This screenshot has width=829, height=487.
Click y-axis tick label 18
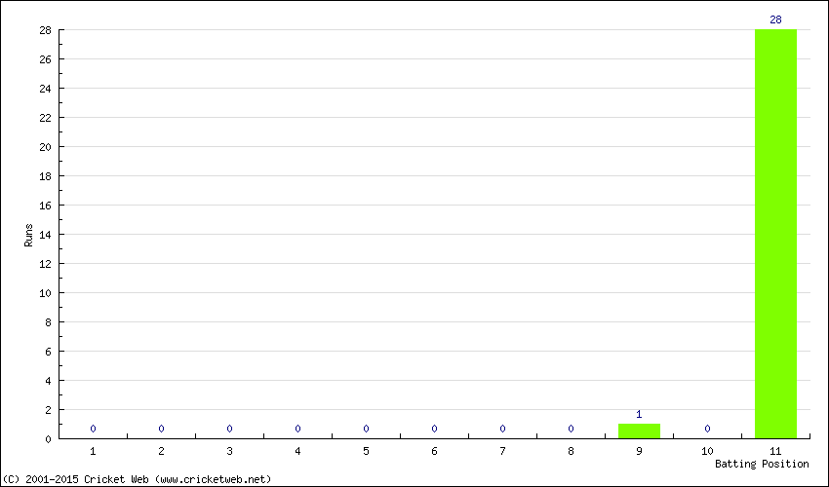point(46,176)
